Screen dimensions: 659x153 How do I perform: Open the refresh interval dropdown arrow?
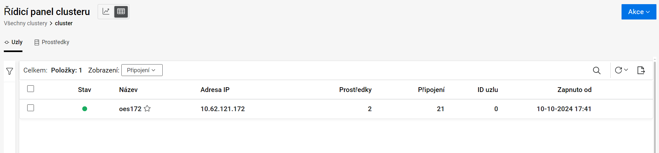pos(626,70)
